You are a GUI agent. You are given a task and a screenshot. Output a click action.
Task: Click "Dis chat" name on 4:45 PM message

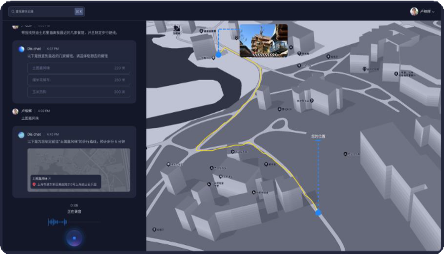[34, 134]
